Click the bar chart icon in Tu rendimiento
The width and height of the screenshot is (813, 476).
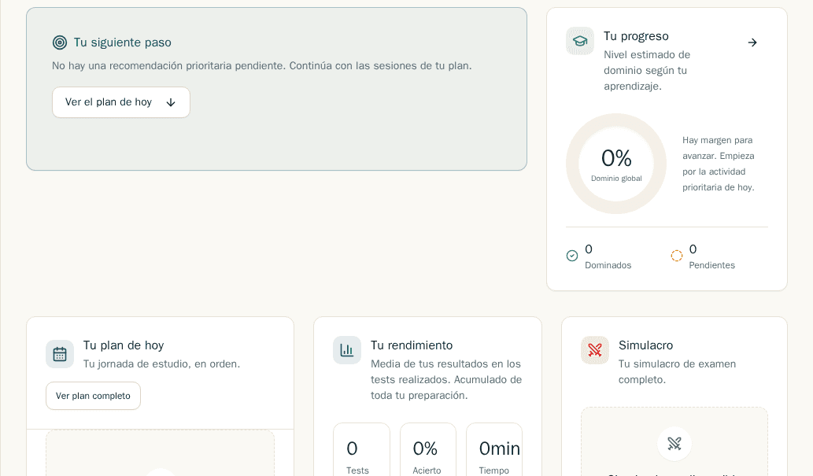tap(347, 350)
